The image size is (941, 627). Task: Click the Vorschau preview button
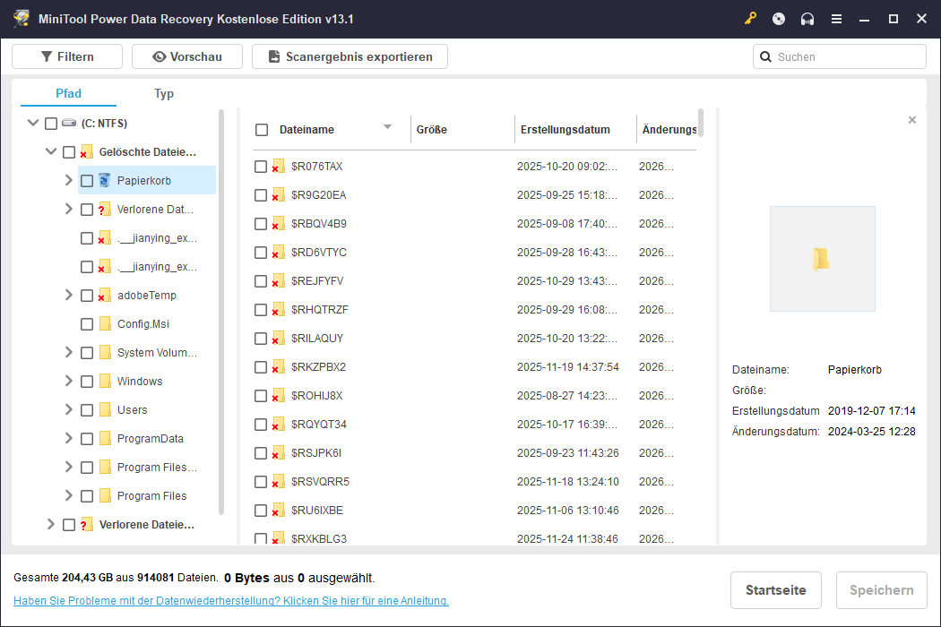(x=187, y=56)
